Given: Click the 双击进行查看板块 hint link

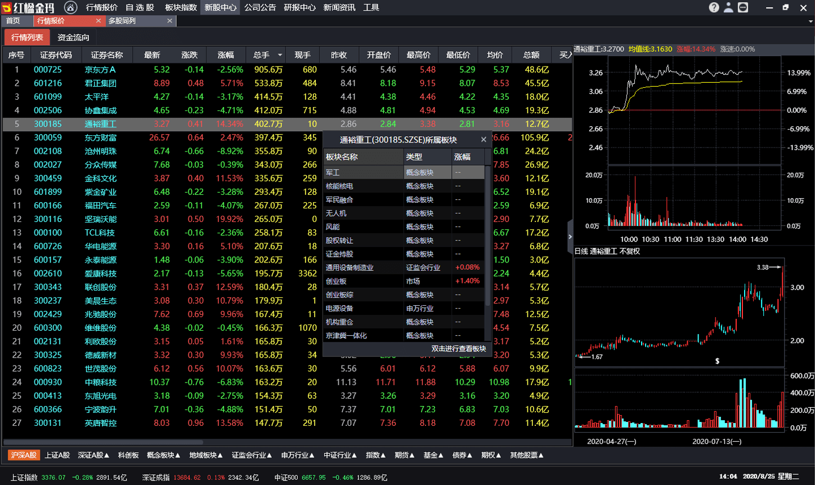Looking at the screenshot, I should (x=459, y=349).
